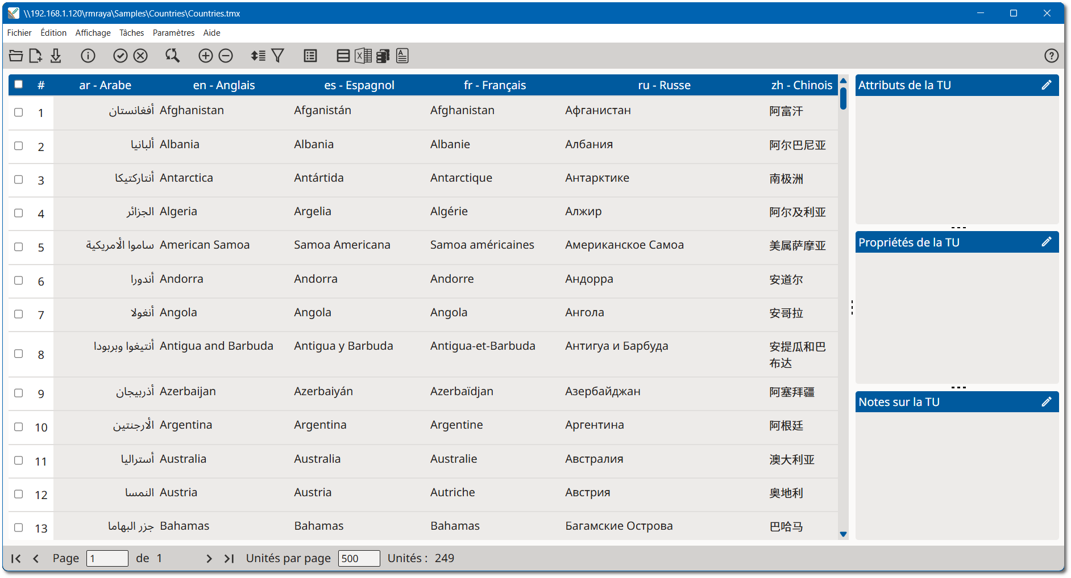Open the Fichier menu

19,33
